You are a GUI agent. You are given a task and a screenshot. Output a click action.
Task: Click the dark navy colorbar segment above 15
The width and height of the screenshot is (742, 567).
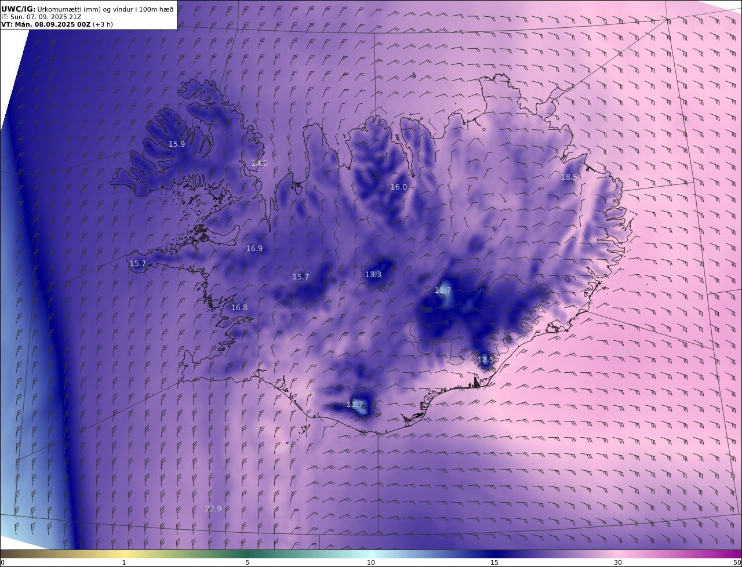[494, 554]
